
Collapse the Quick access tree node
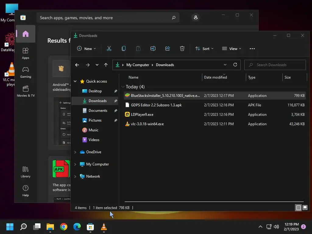point(75,81)
